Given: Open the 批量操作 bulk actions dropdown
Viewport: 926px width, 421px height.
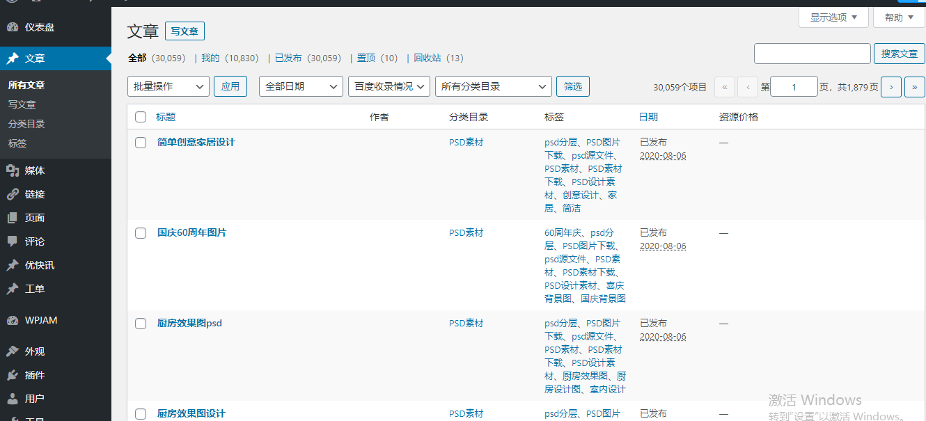Looking at the screenshot, I should click(168, 86).
